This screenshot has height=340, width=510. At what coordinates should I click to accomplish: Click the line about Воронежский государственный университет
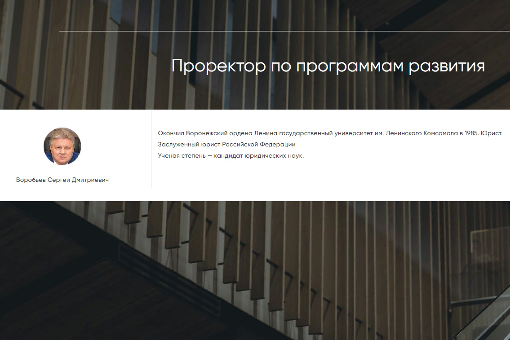coord(330,133)
